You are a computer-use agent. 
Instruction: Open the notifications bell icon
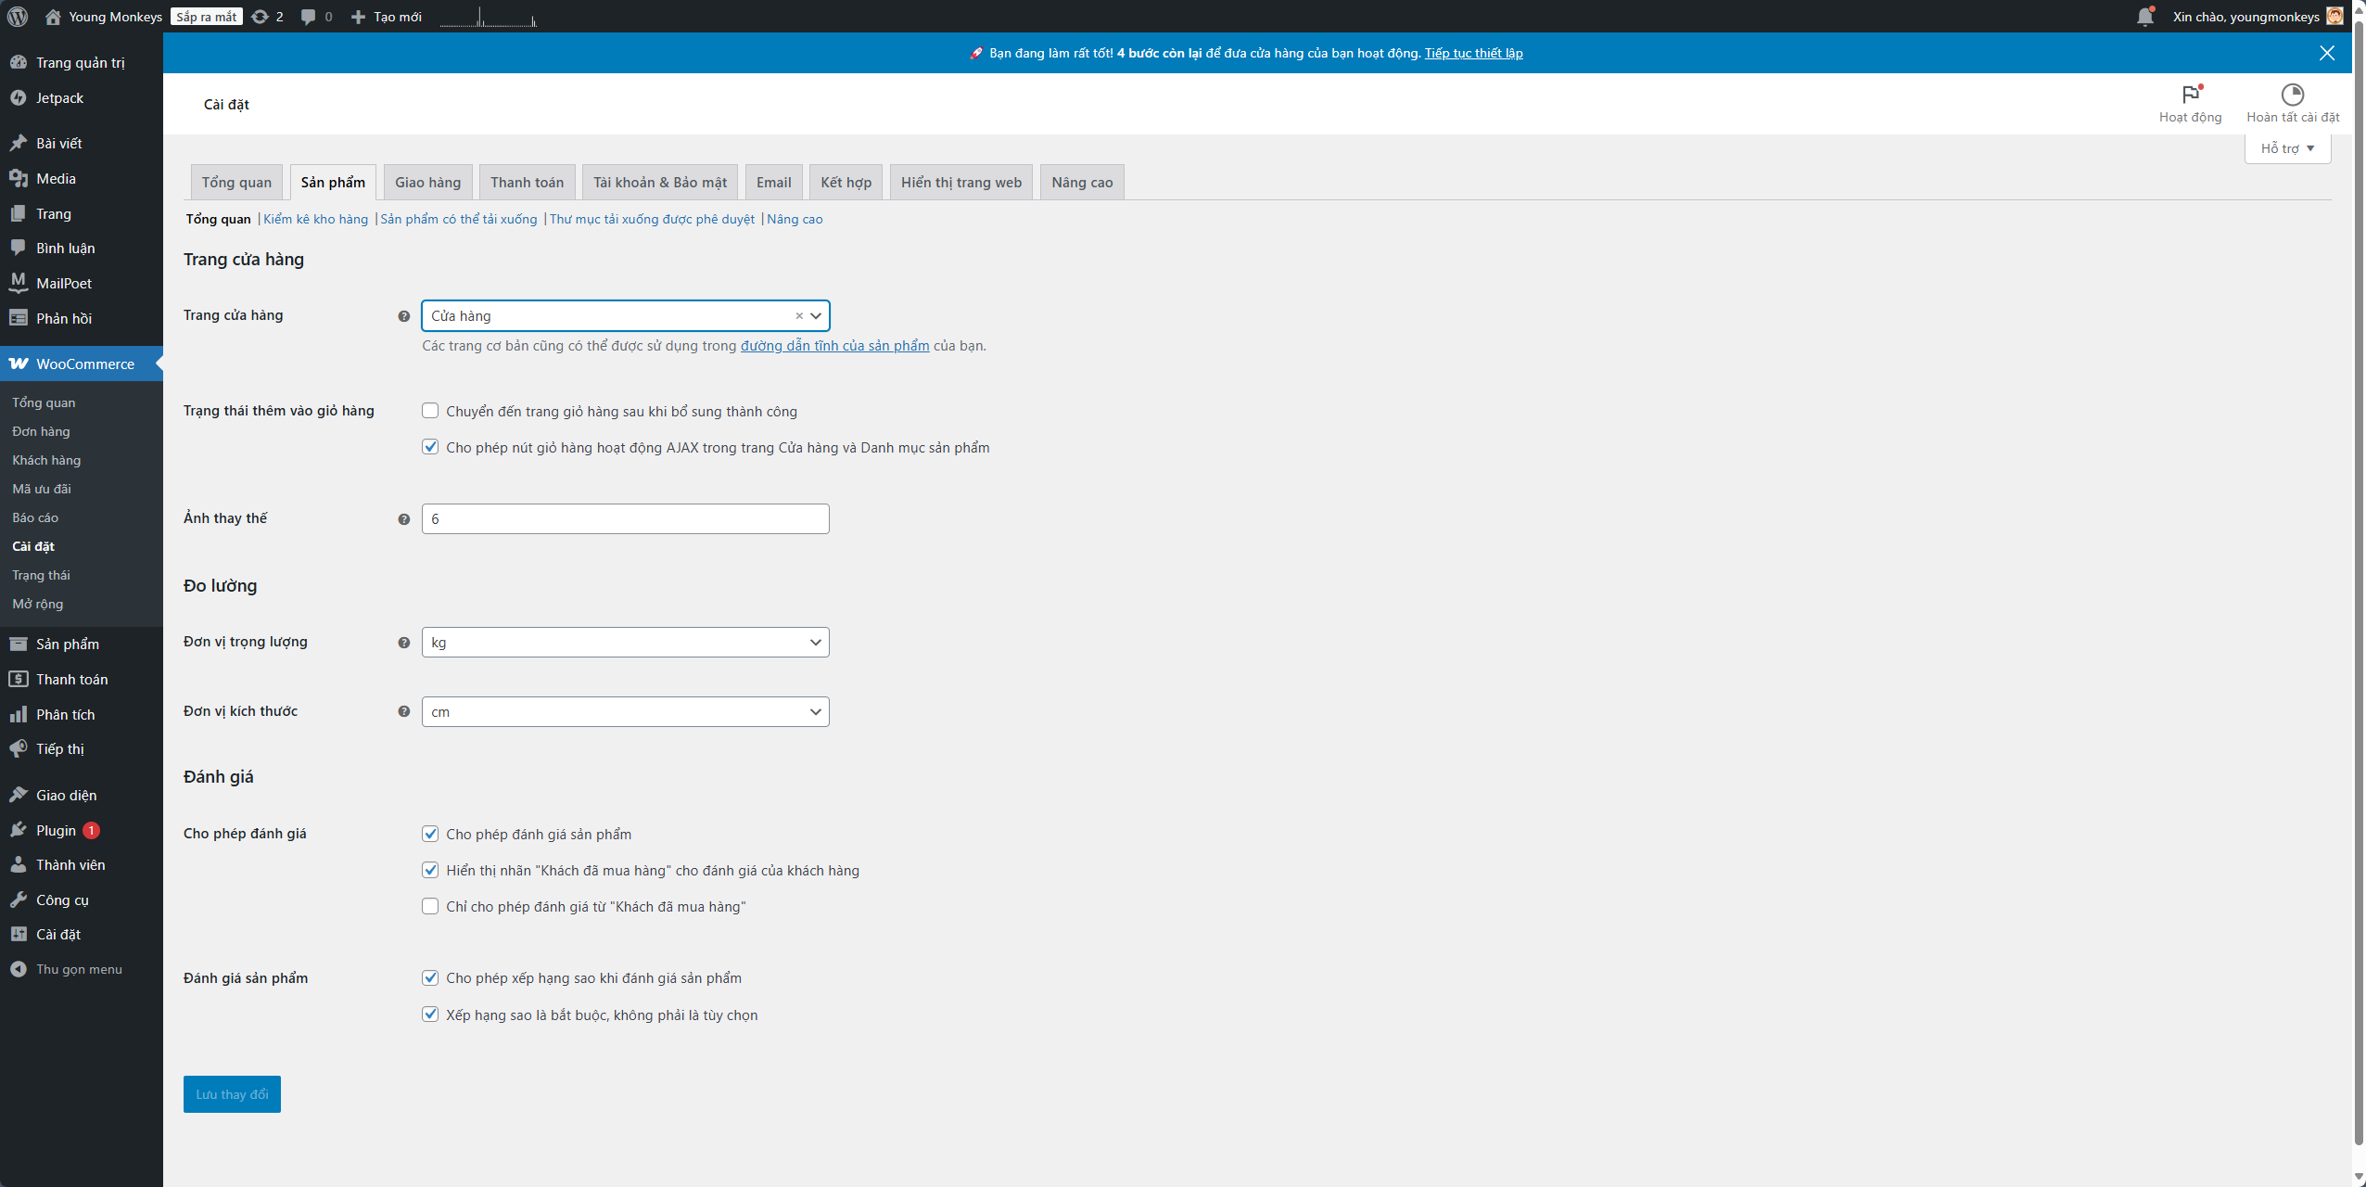[2144, 17]
